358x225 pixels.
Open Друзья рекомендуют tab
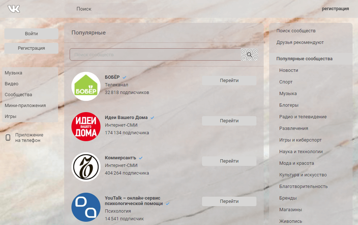point(300,42)
